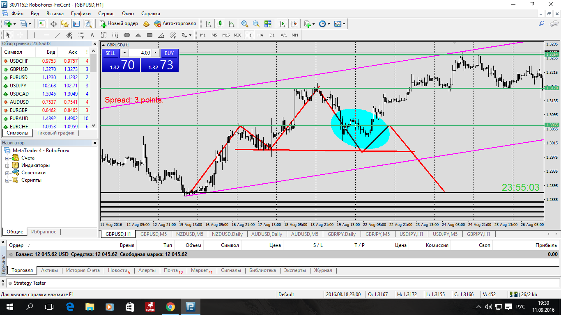This screenshot has height=315, width=561.
Task: Open the New Chart dropdown arrow
Action: tap(14, 24)
